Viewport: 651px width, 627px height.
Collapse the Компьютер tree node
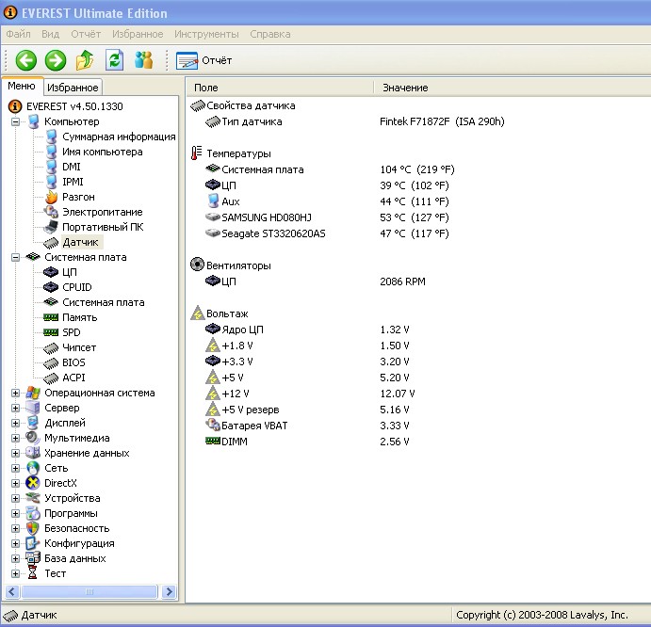click(15, 121)
